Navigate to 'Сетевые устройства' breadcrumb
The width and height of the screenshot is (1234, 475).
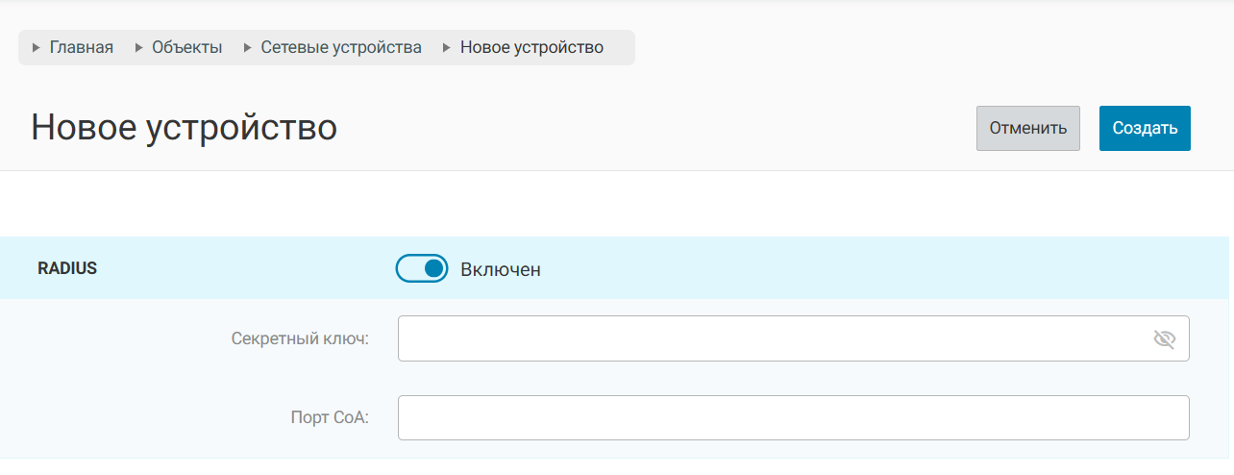click(341, 47)
